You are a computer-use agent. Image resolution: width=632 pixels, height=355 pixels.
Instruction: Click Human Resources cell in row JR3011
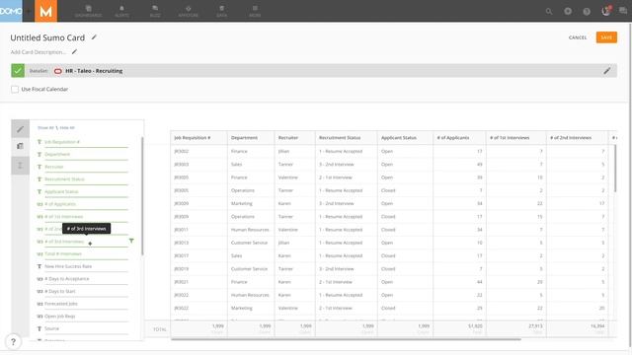pos(250,230)
